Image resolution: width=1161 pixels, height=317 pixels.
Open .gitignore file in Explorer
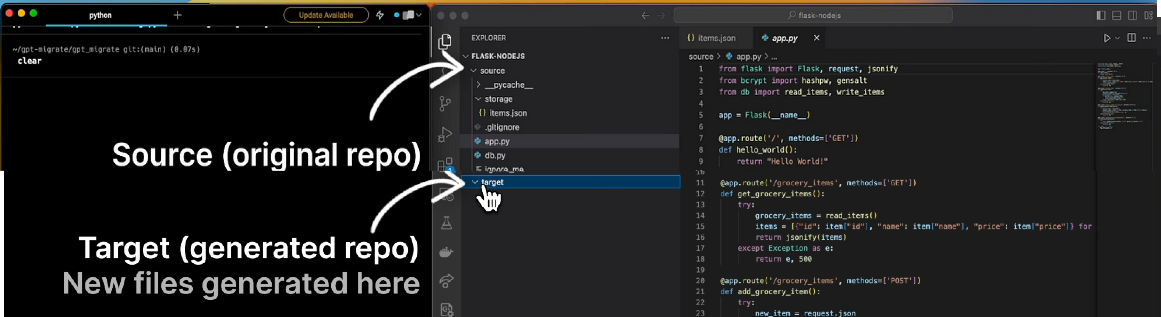pyautogui.click(x=502, y=127)
